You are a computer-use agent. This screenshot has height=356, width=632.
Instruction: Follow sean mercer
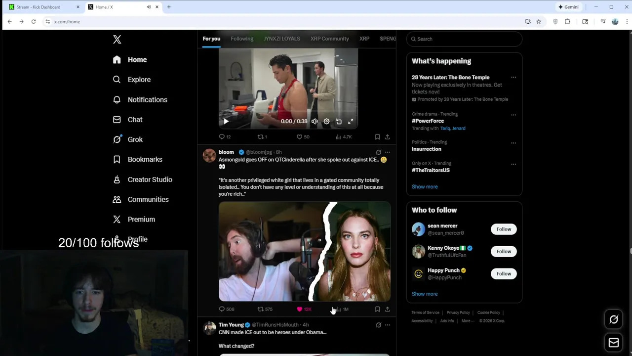504,229
